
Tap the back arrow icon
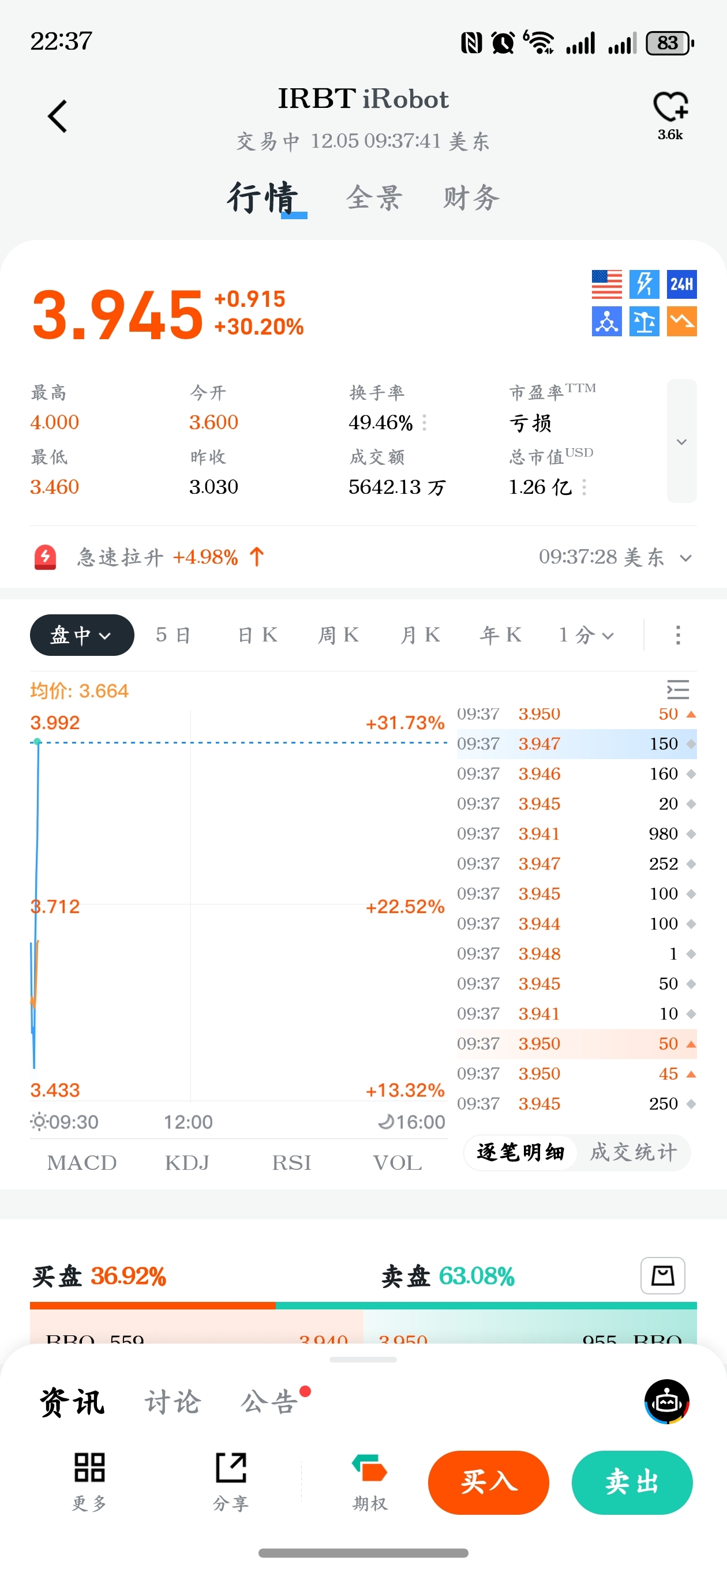(x=58, y=117)
